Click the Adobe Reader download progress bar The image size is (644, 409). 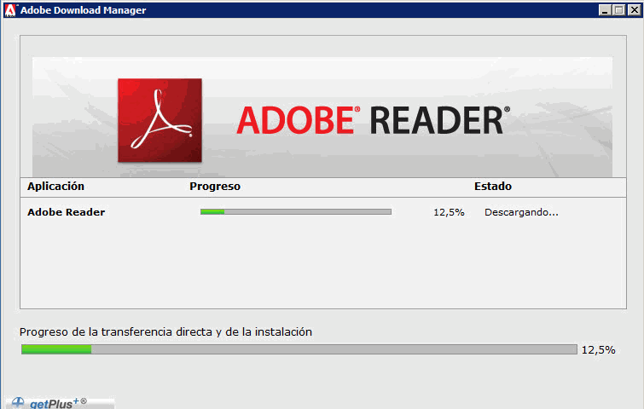tap(296, 211)
